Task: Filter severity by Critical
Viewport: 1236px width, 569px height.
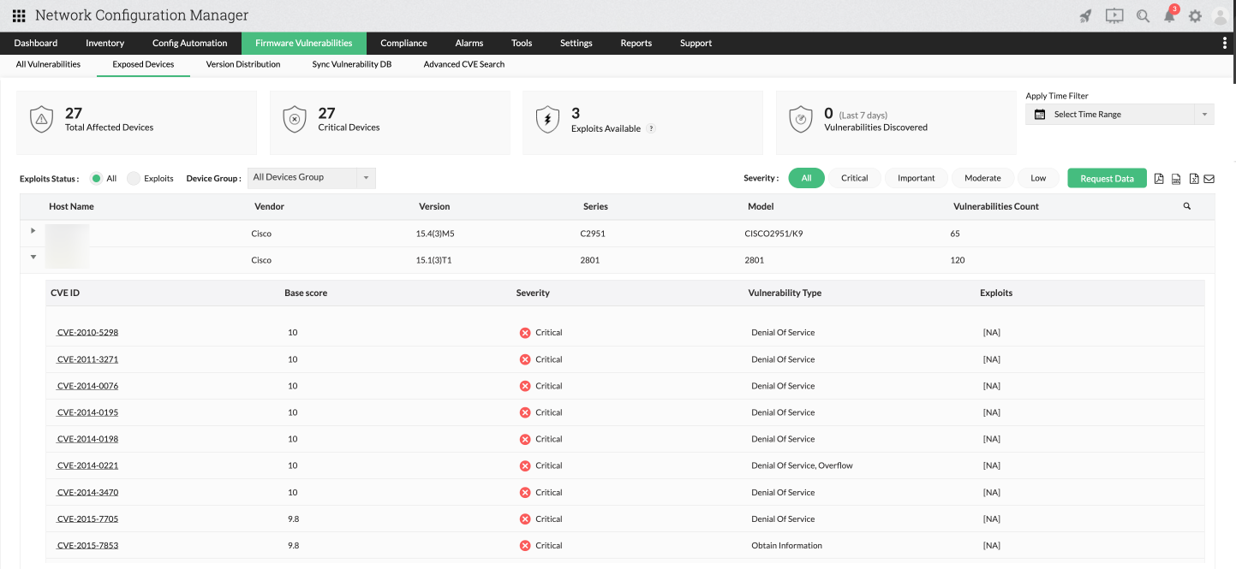Action: (854, 178)
